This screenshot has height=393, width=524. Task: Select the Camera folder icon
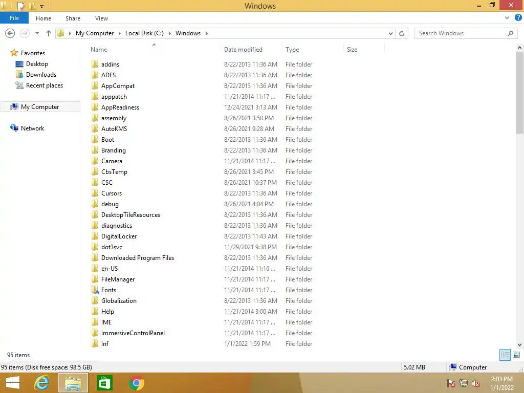[95, 161]
